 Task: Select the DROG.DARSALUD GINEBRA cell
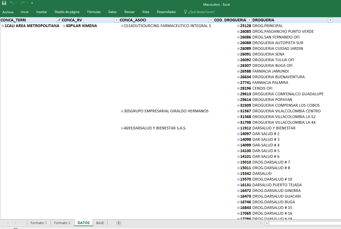[276, 191]
